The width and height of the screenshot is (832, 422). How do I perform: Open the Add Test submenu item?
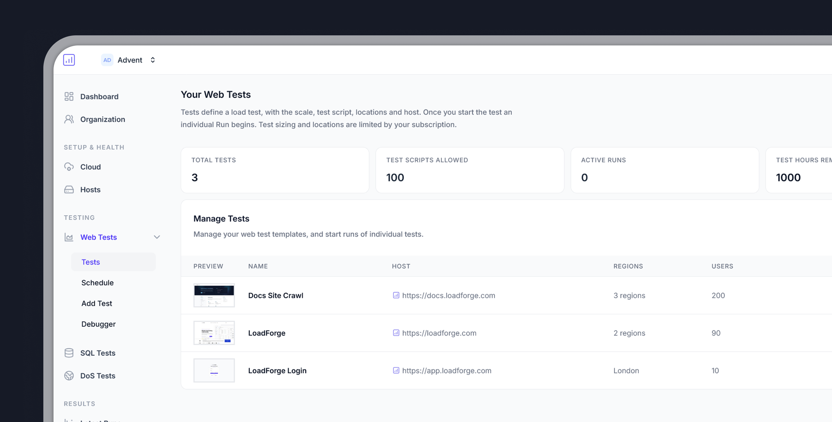coord(97,303)
